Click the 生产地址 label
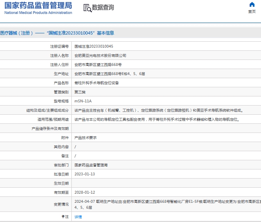 coord(61,74)
